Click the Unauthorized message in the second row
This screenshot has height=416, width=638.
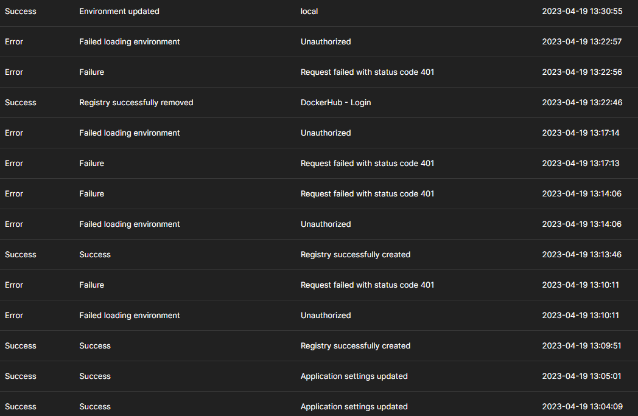point(325,41)
